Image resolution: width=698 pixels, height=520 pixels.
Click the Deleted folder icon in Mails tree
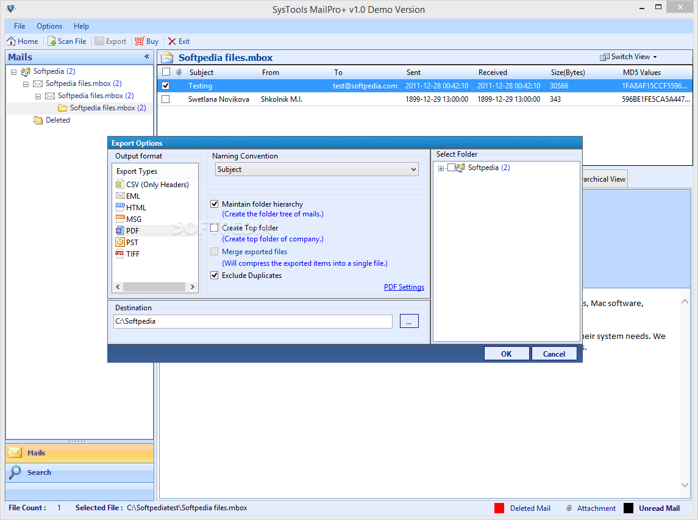click(x=38, y=120)
